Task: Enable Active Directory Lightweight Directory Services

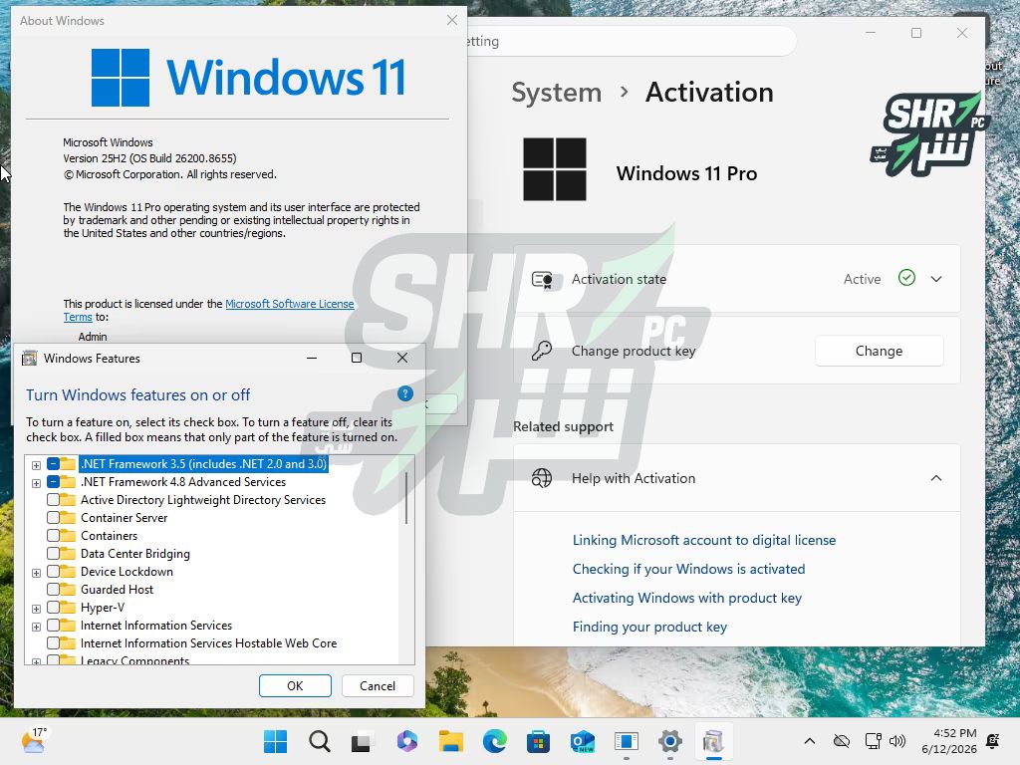Action: coord(54,500)
